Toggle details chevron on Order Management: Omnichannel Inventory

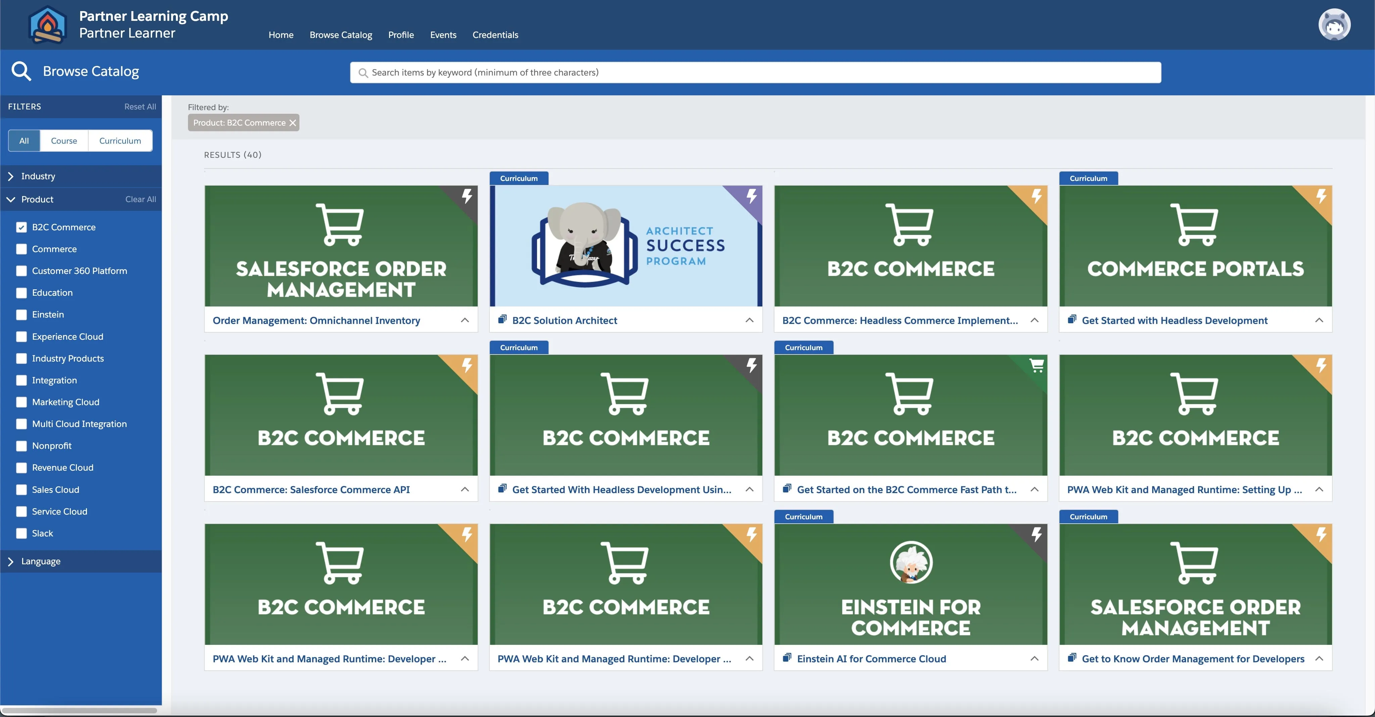(465, 320)
